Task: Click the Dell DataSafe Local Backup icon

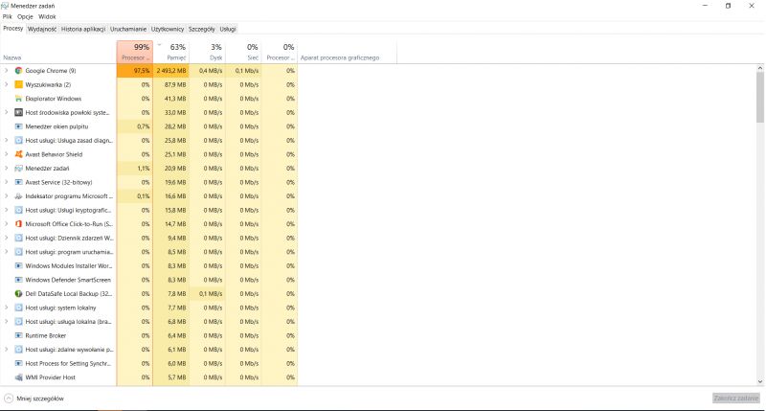Action: coord(18,294)
